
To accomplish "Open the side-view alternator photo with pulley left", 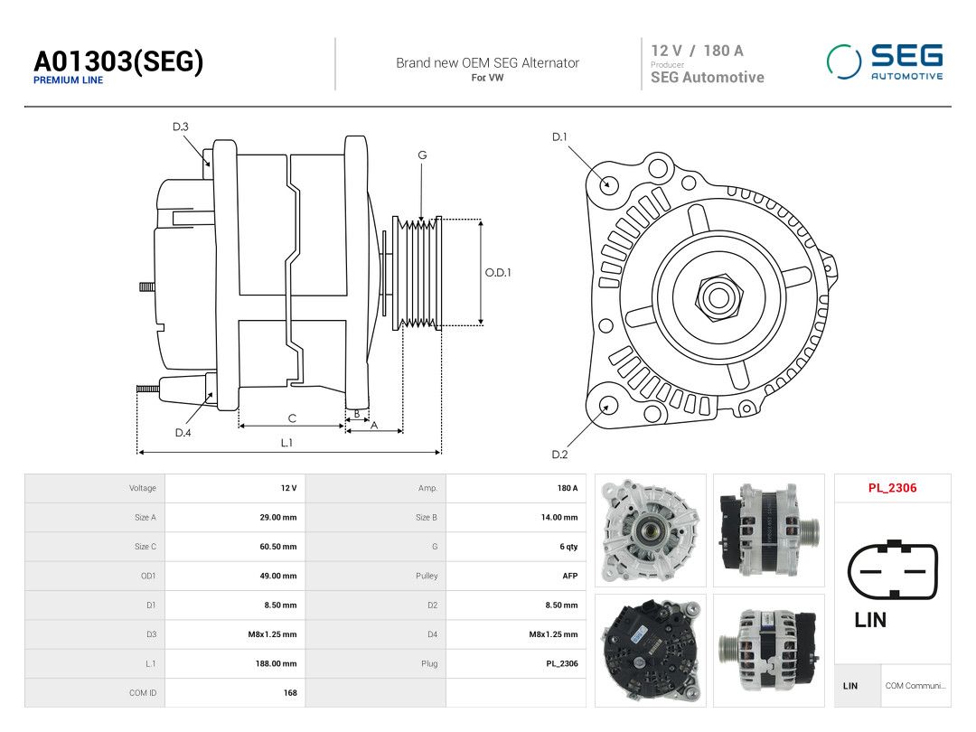I will point(769,651).
